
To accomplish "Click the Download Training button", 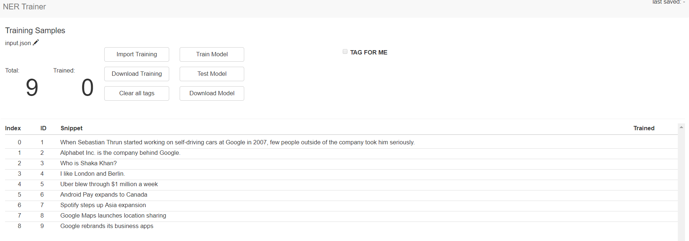I will (x=137, y=74).
